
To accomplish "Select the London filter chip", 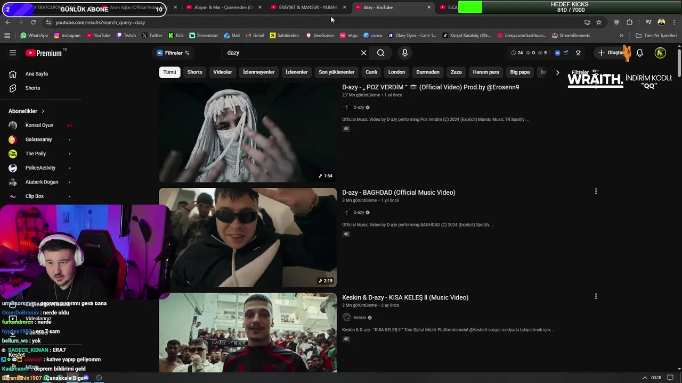I will (x=396, y=72).
